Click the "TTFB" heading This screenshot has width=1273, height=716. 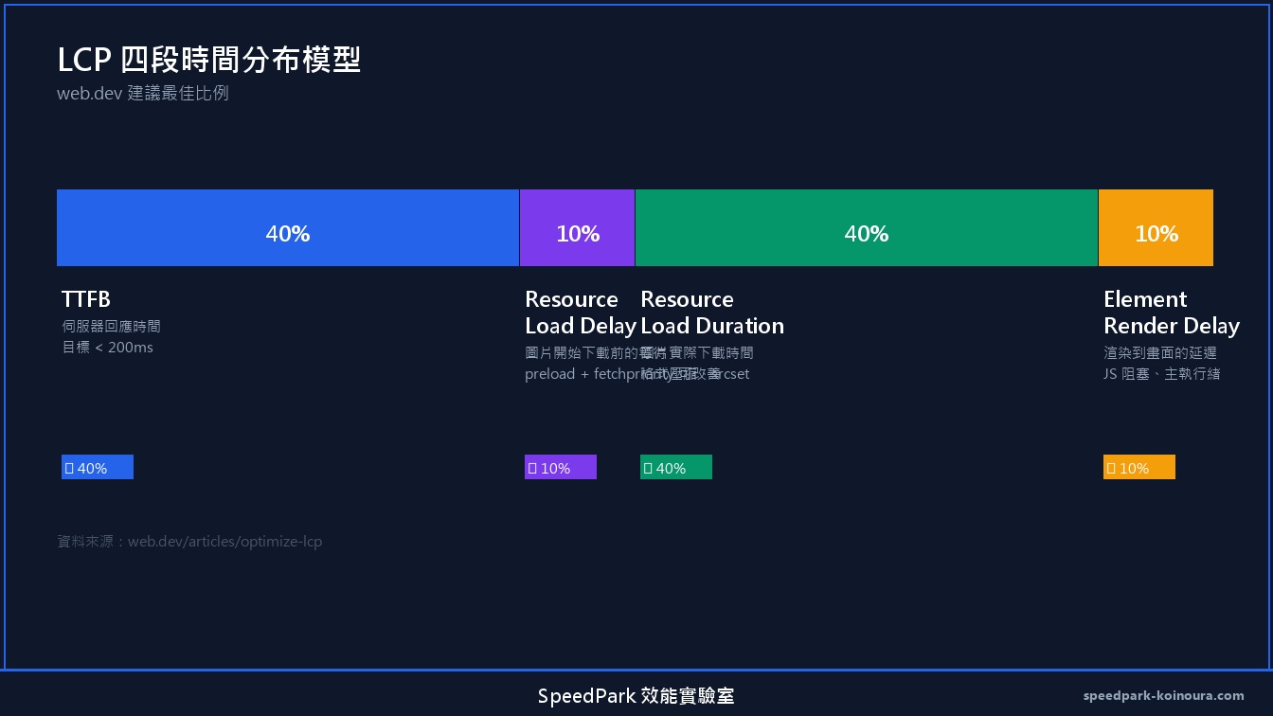[86, 299]
